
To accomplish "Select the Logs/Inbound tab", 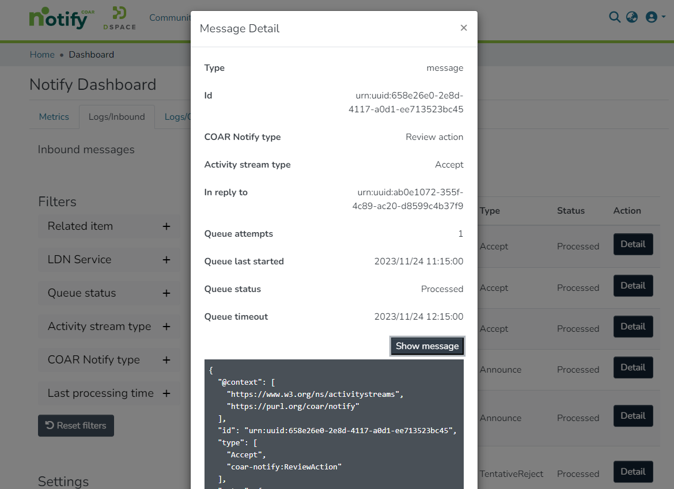I will point(116,117).
